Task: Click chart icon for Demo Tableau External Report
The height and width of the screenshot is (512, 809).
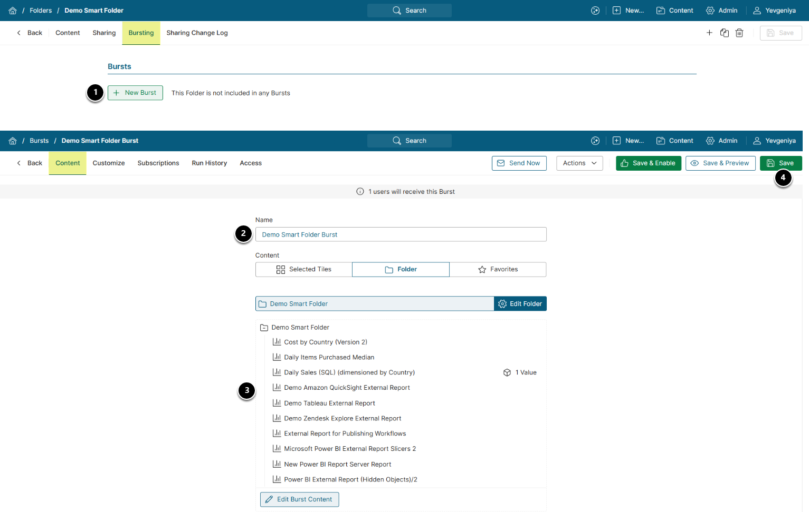Action: (x=277, y=403)
